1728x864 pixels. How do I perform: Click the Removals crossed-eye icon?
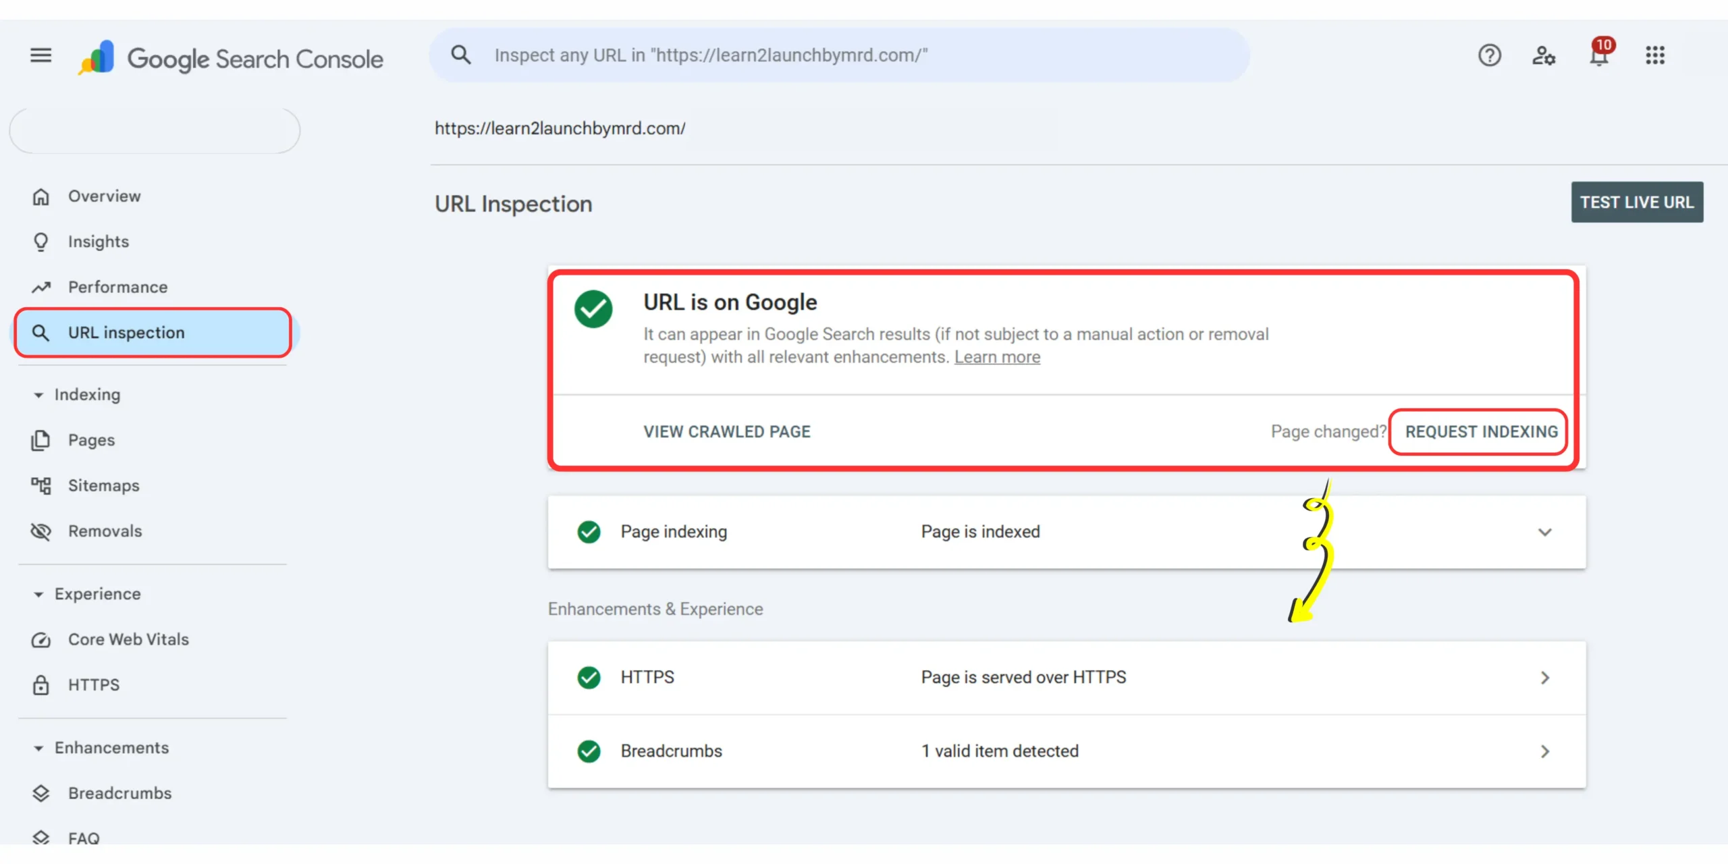point(41,531)
